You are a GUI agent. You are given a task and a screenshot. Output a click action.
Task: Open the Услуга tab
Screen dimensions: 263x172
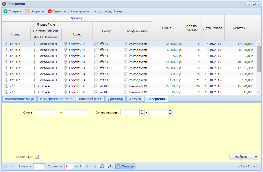pyautogui.click(x=135, y=99)
